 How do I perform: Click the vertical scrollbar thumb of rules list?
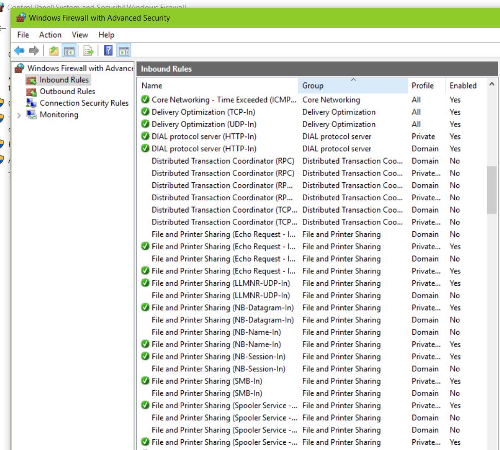coord(491,190)
